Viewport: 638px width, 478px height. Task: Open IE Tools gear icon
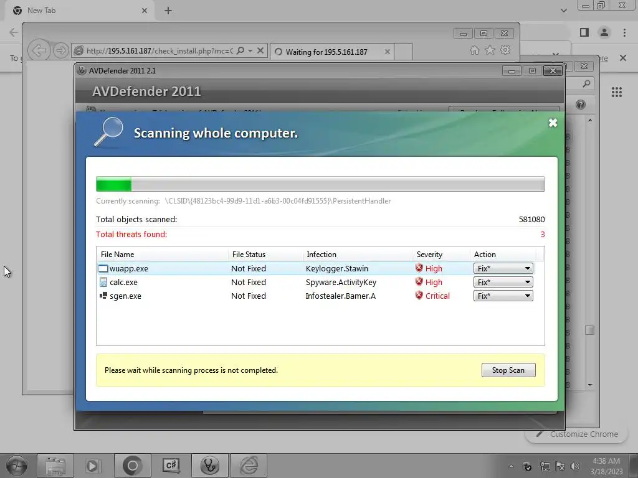[x=505, y=50]
